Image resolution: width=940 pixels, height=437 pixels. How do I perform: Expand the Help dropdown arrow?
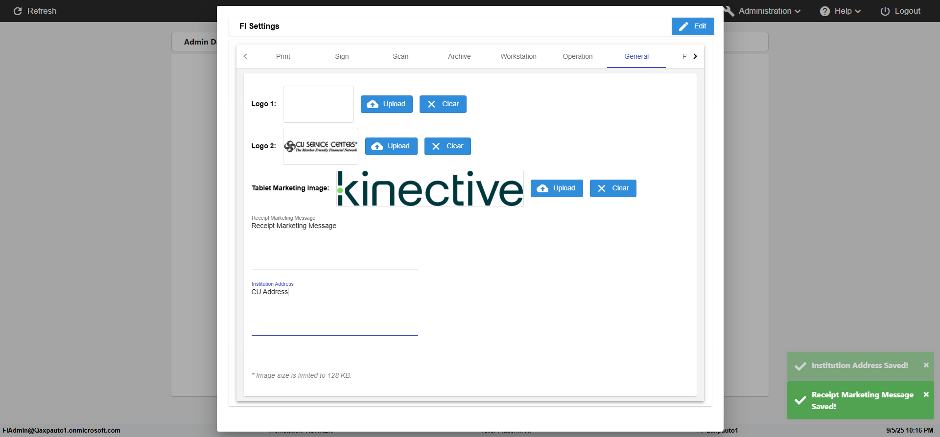click(x=858, y=11)
